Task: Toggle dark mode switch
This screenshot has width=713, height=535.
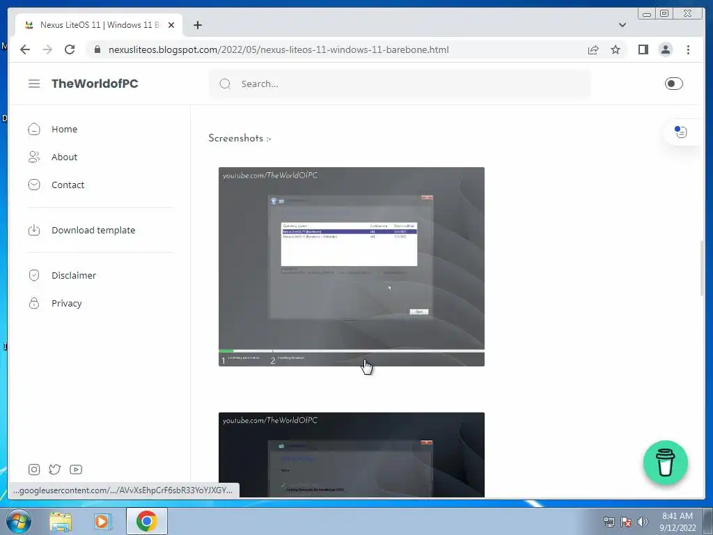Action: [673, 84]
